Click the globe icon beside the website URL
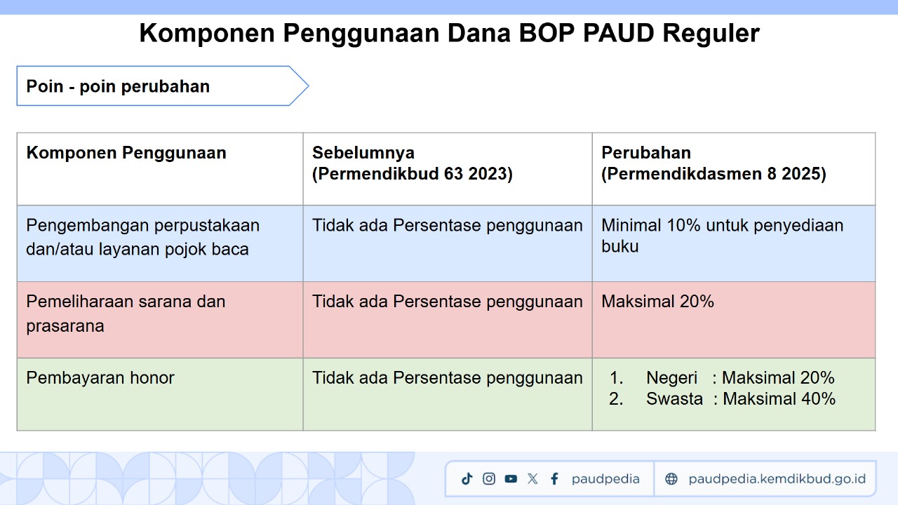This screenshot has height=505, width=898. pos(671,479)
